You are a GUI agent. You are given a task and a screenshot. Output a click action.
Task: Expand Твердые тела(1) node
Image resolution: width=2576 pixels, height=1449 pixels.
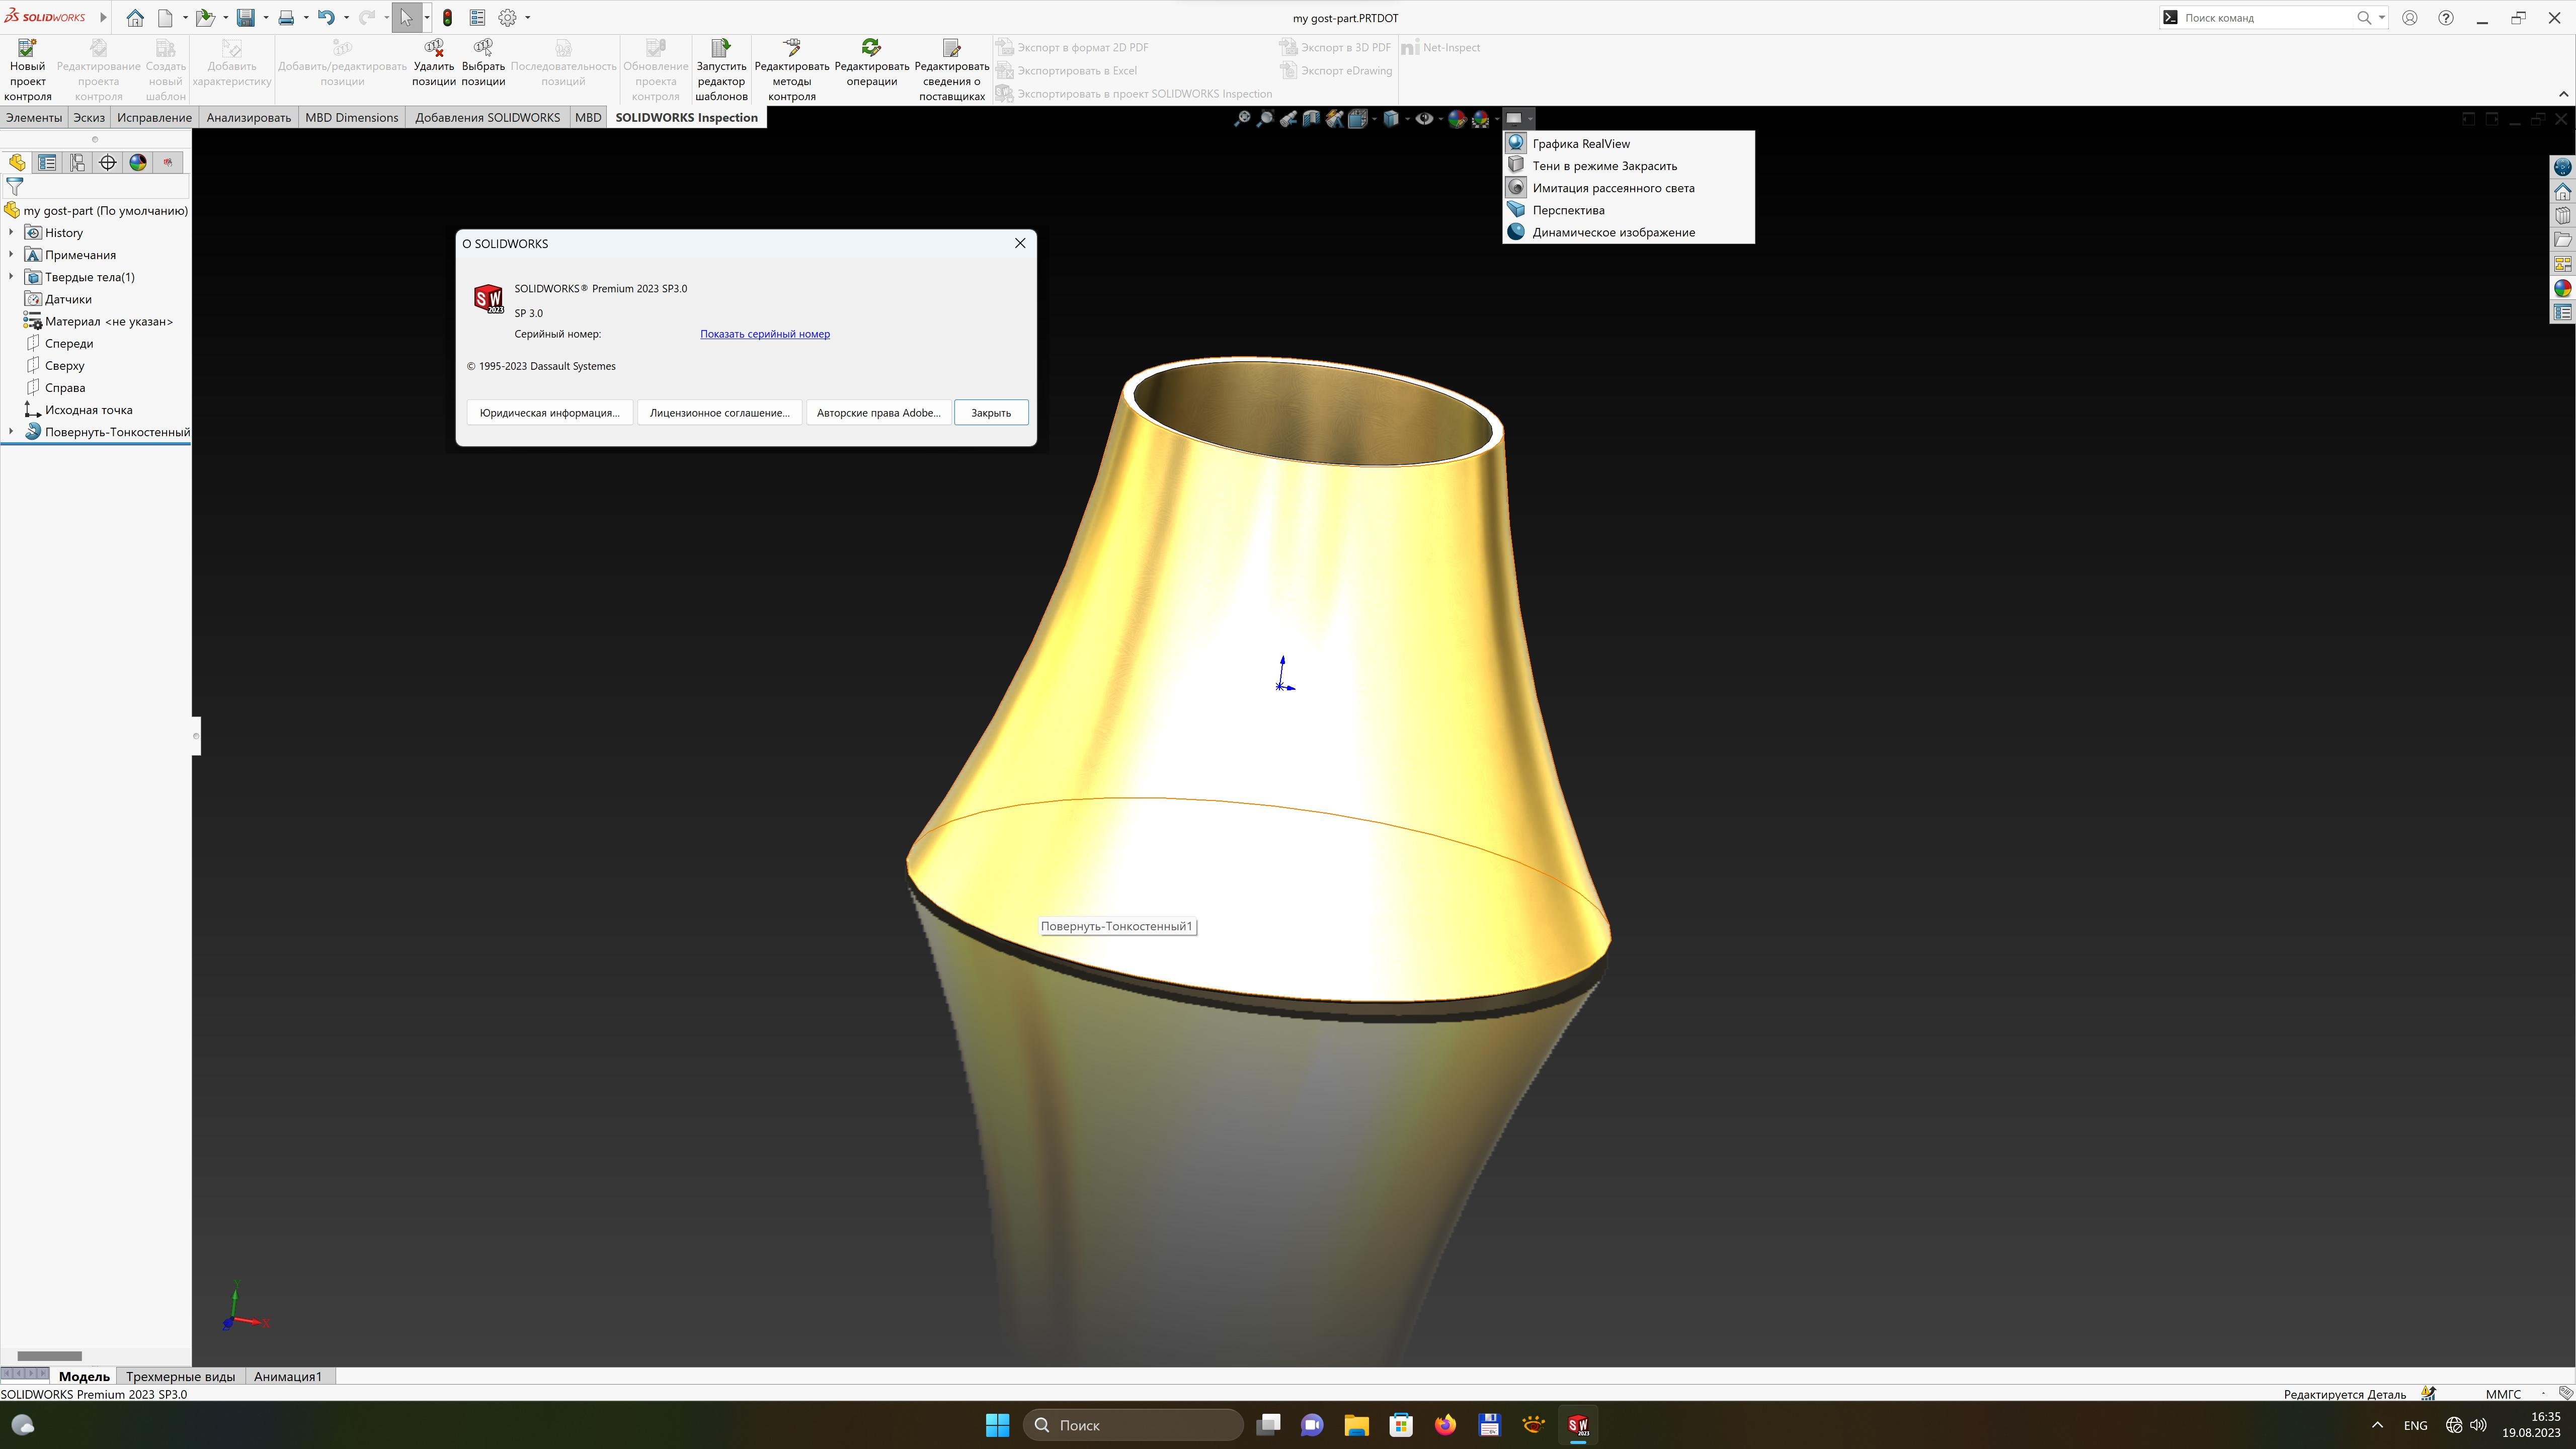(x=11, y=277)
